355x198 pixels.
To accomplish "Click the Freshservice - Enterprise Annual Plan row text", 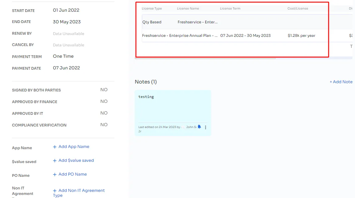I will click(x=180, y=36).
